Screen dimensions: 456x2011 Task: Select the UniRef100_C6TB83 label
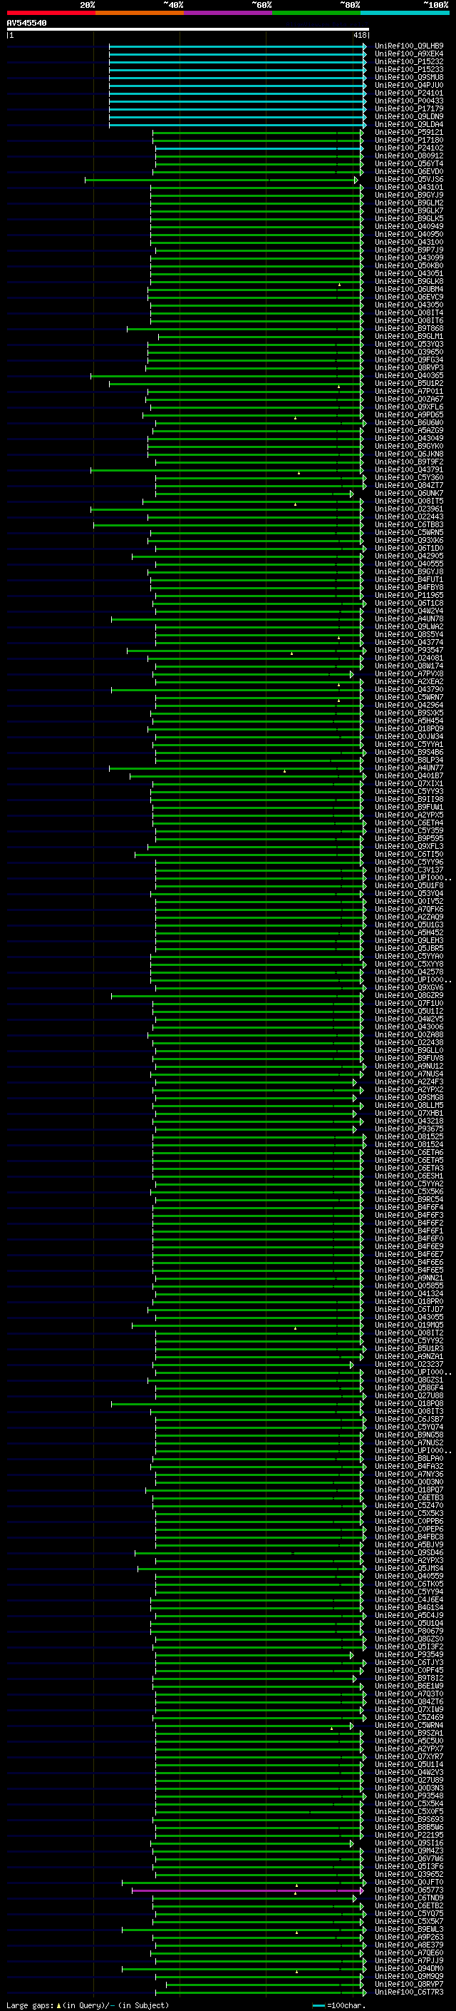tap(409, 524)
